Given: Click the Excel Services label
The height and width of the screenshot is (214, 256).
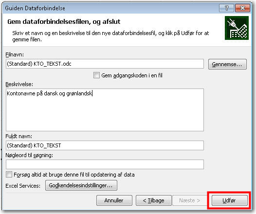Looking at the screenshot, I should [x=23, y=186].
